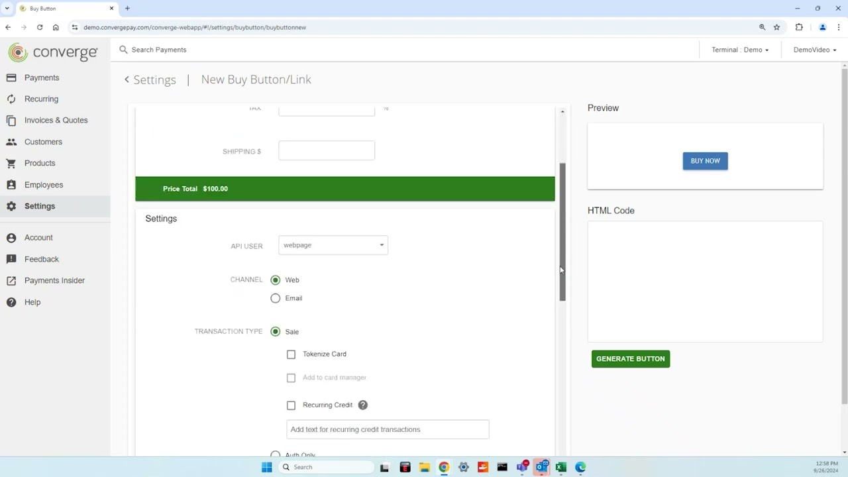Click the Search Payments magnifier icon
The height and width of the screenshot is (477, 848).
click(x=123, y=50)
